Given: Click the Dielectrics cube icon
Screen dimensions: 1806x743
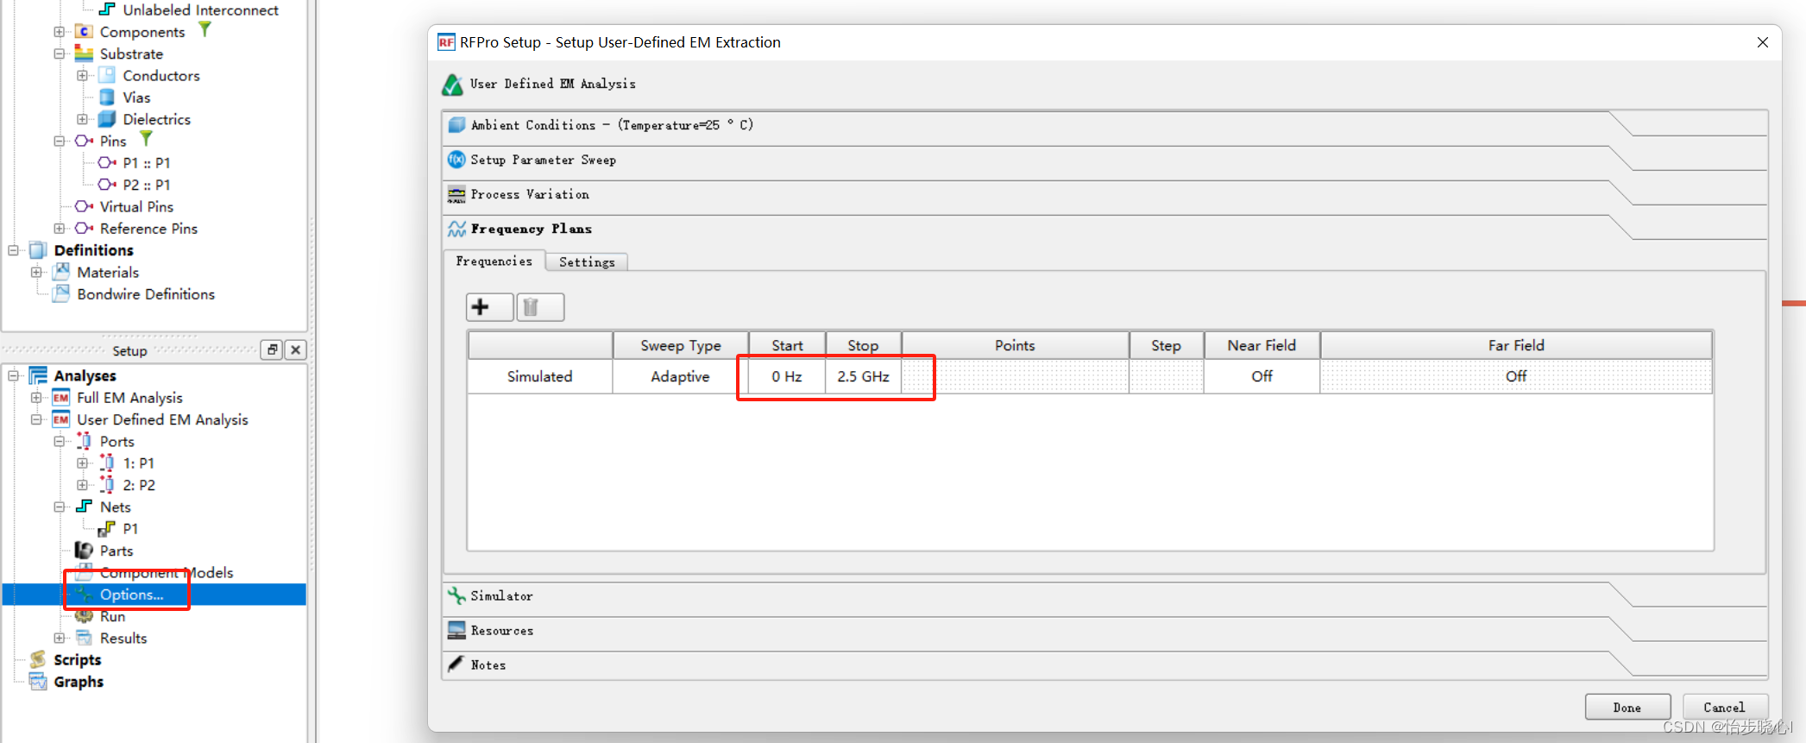Looking at the screenshot, I should point(107,118).
